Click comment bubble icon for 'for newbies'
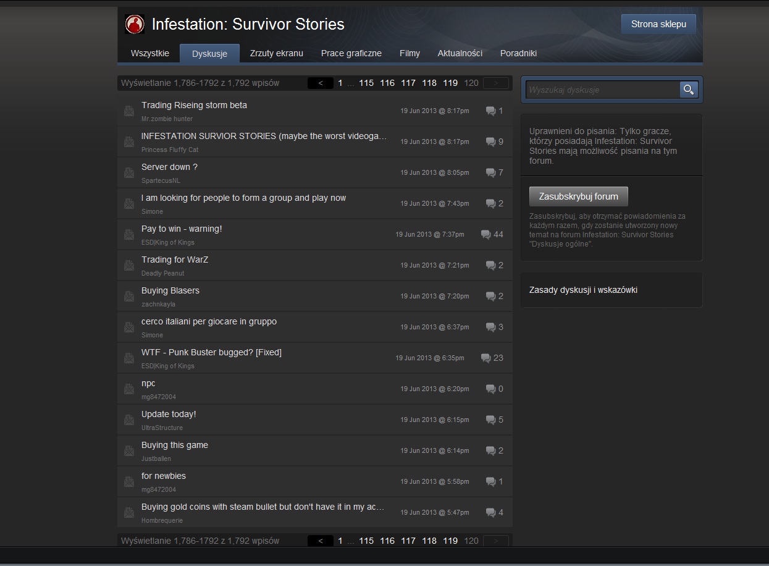 point(490,482)
